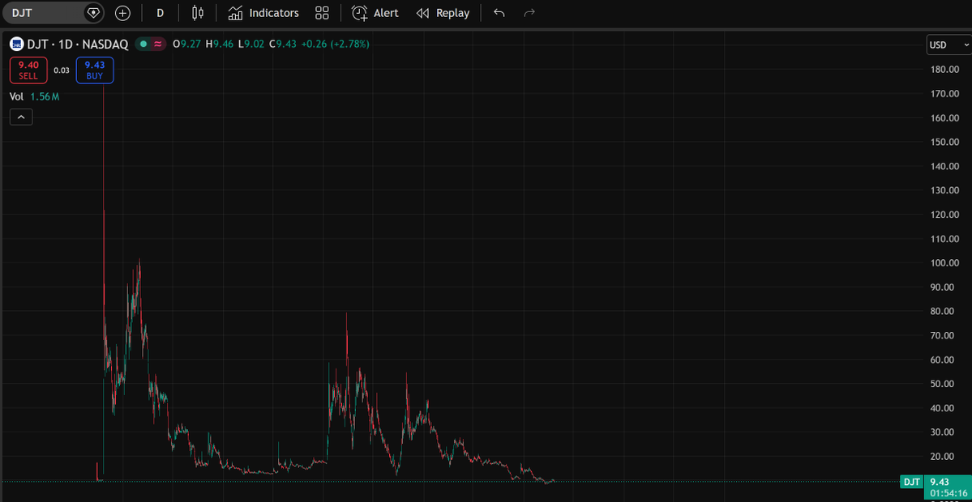Click the 180.00 price axis label

click(x=945, y=70)
